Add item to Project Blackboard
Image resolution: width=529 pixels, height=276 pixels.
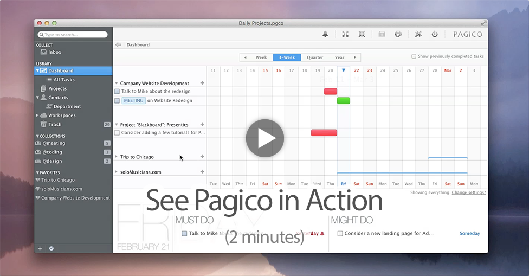tap(202, 125)
